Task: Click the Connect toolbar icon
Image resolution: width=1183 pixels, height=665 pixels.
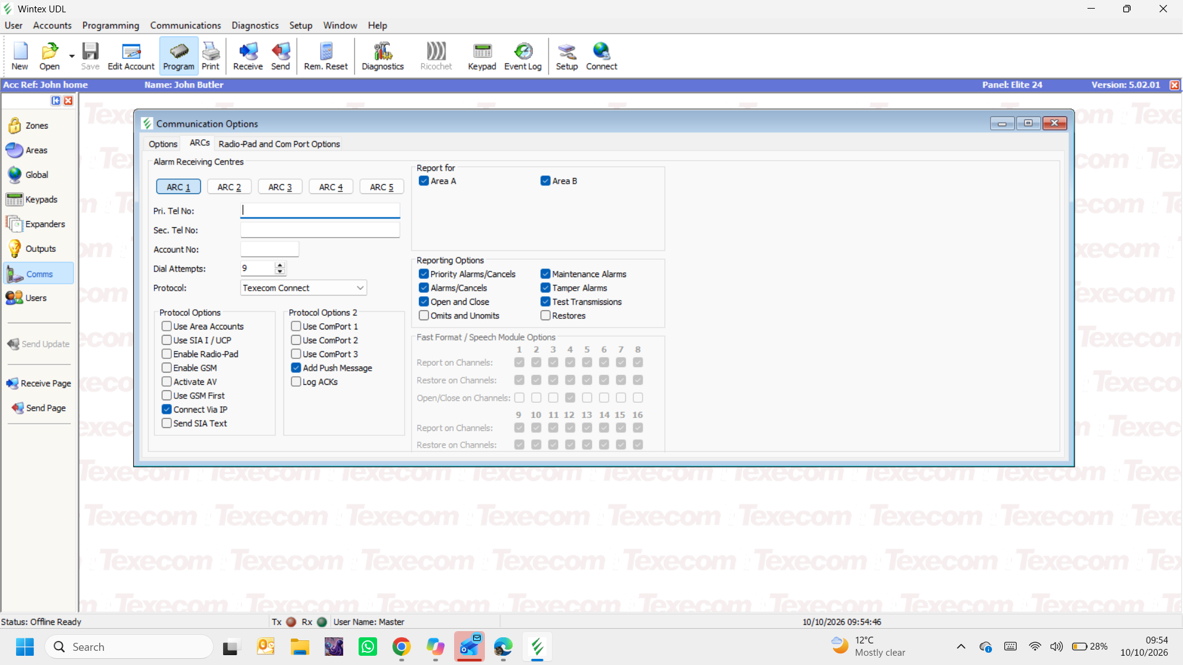Action: pos(601,56)
